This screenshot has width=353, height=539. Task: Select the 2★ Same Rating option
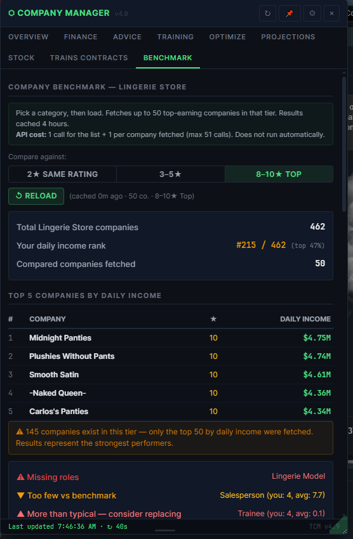[62, 174]
